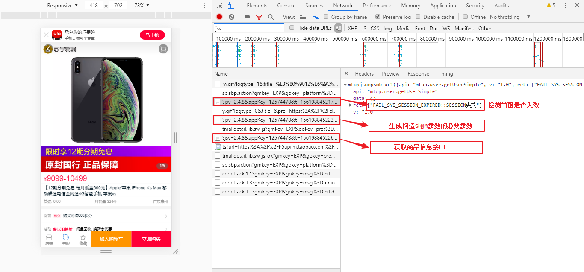This screenshot has height=272, width=584.
Task: Tap the red 马上抢 button
Action: pos(152,35)
